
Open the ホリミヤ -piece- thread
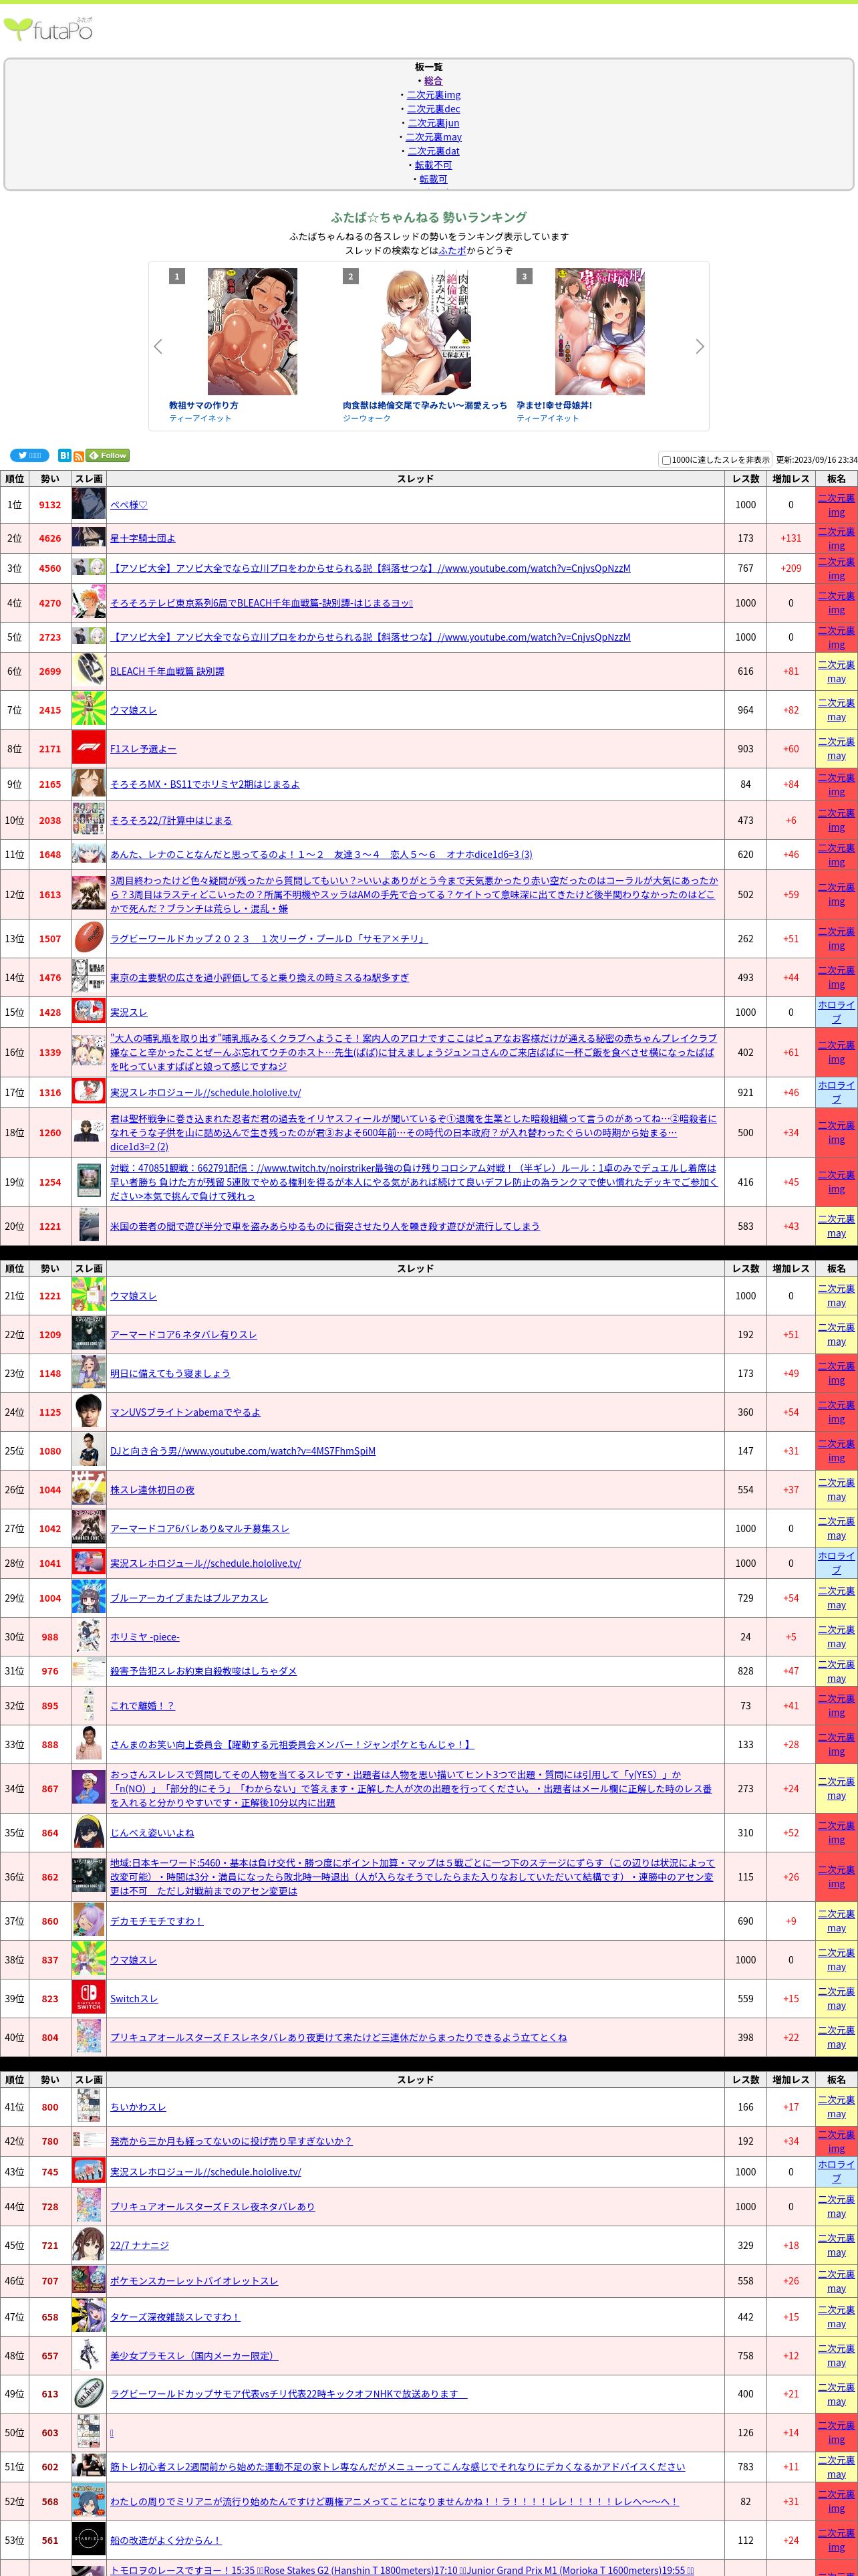pyautogui.click(x=145, y=1637)
